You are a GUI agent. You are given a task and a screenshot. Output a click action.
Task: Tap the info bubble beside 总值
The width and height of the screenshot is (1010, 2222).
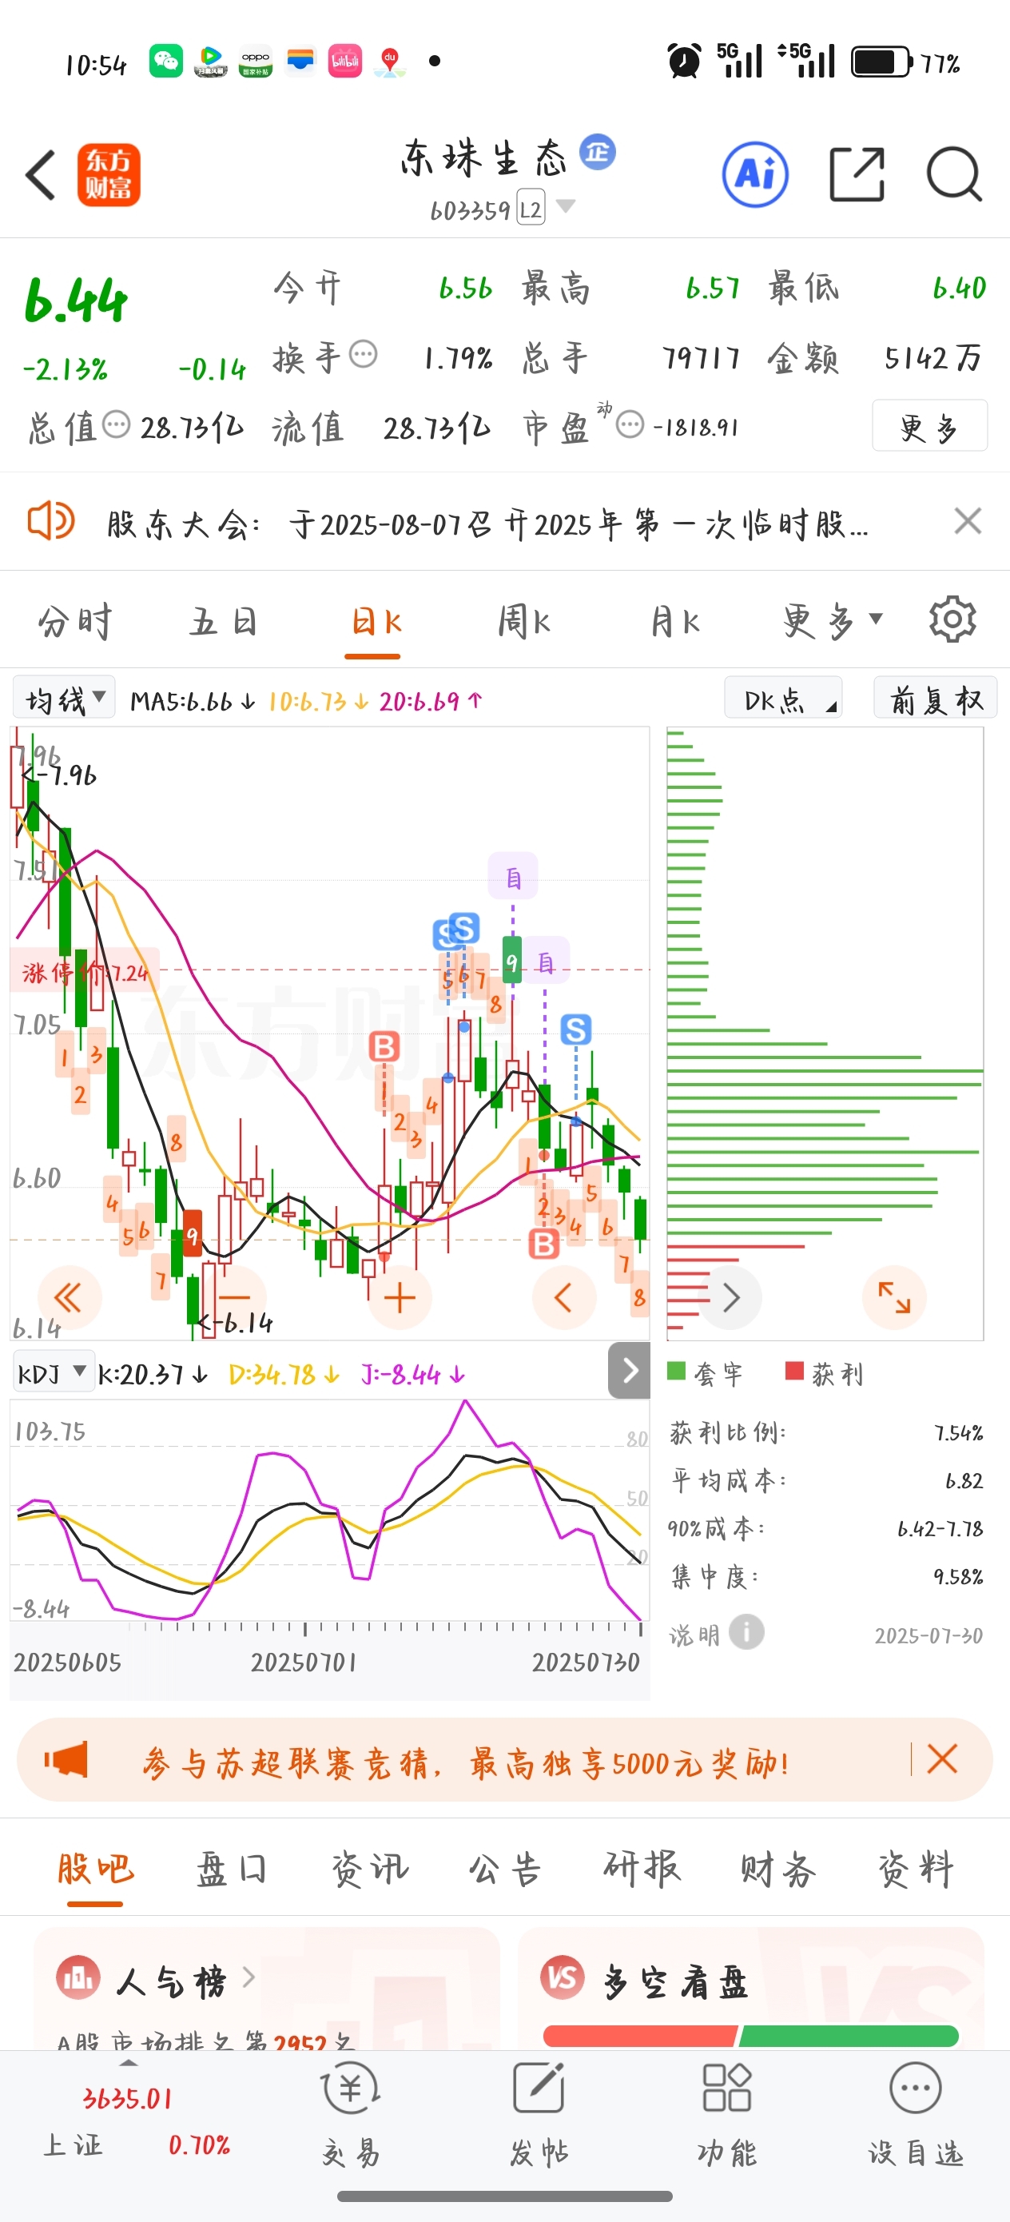116,424
